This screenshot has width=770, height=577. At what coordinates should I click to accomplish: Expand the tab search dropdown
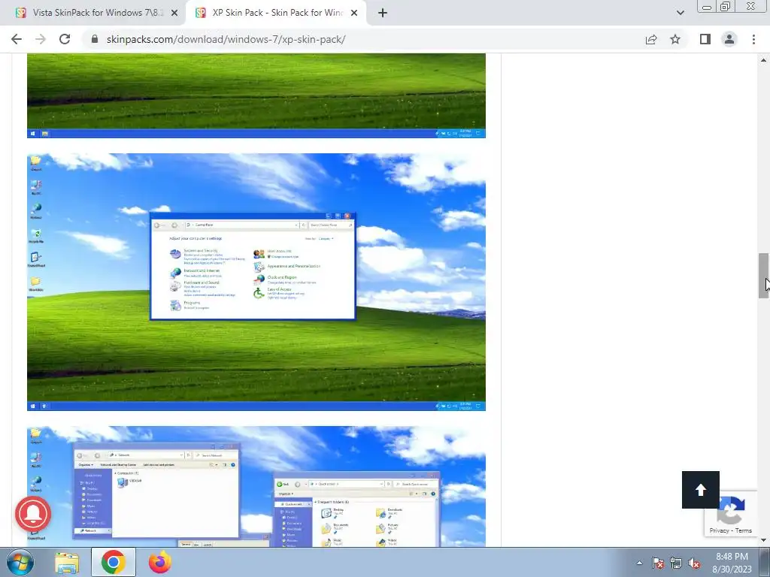point(680,13)
